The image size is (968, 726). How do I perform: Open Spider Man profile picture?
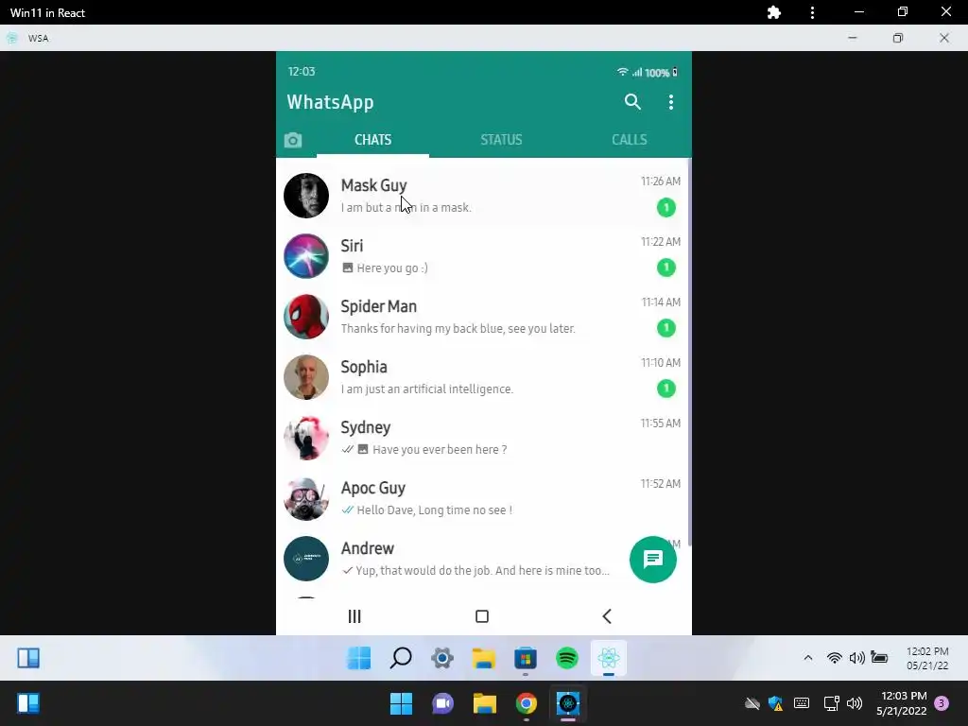coord(306,317)
